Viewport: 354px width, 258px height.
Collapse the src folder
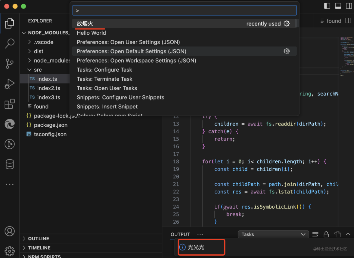click(x=45, y=70)
